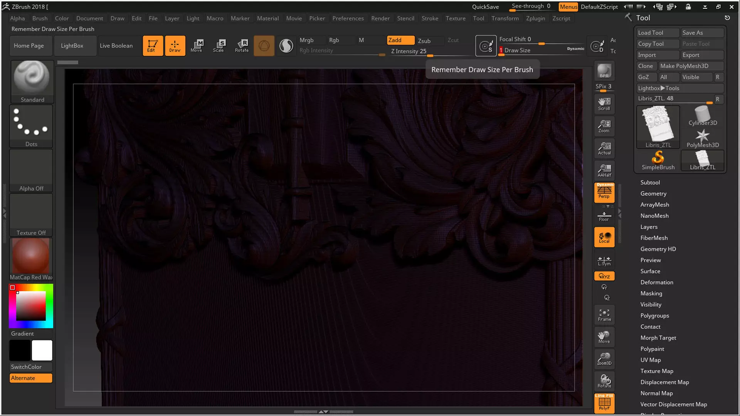Toggle the Zadd button
This screenshot has height=416, width=740.
pos(400,40)
